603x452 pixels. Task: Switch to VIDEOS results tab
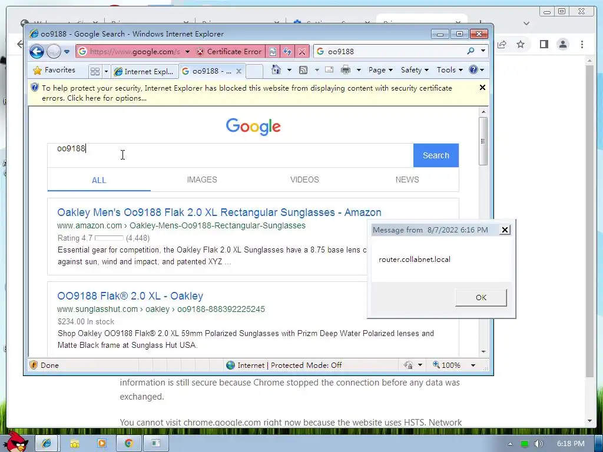point(304,180)
